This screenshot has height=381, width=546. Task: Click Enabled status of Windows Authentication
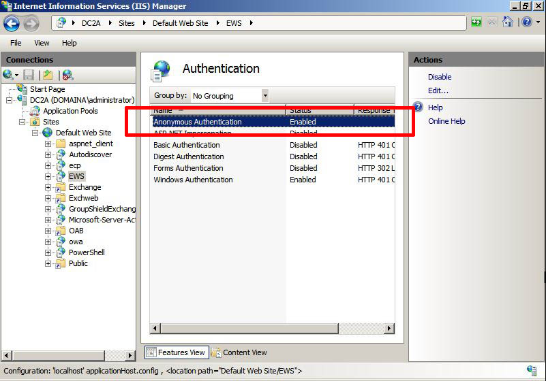[x=303, y=180]
